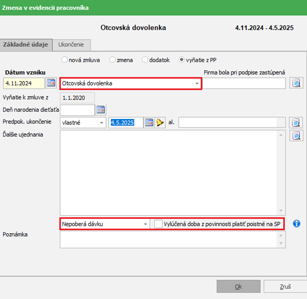Confirm with the Ok button

point(239,286)
